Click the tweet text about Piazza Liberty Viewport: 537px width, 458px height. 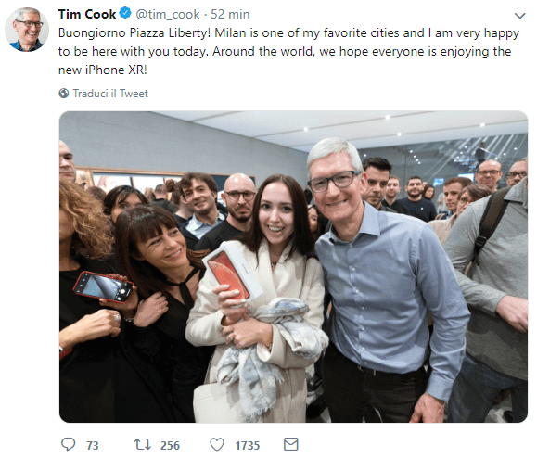(x=288, y=51)
